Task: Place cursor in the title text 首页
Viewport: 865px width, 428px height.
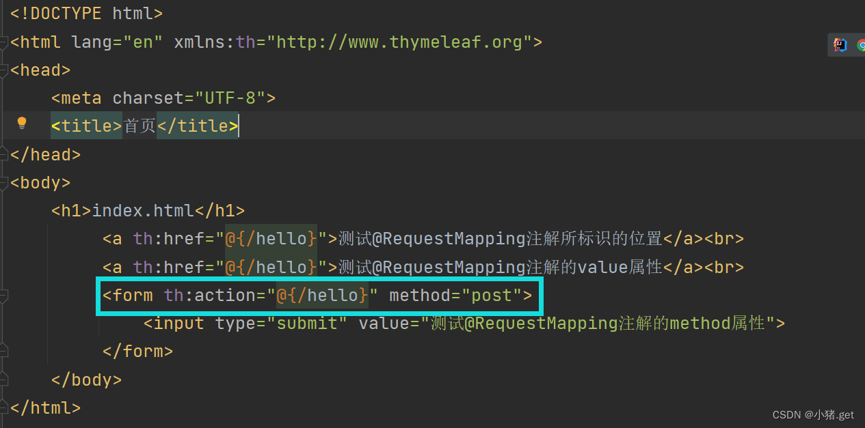Action: [139, 126]
